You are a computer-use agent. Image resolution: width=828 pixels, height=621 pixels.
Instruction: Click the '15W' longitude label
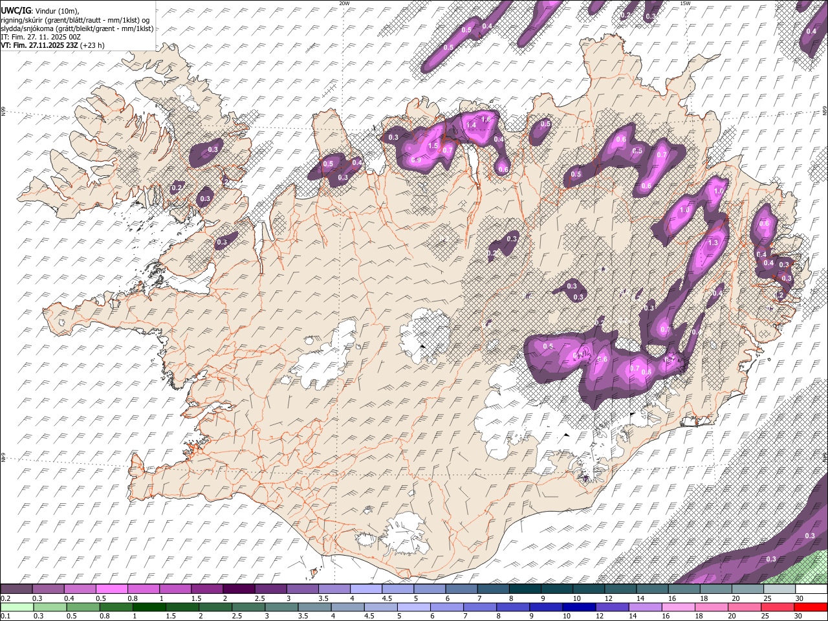(685, 3)
